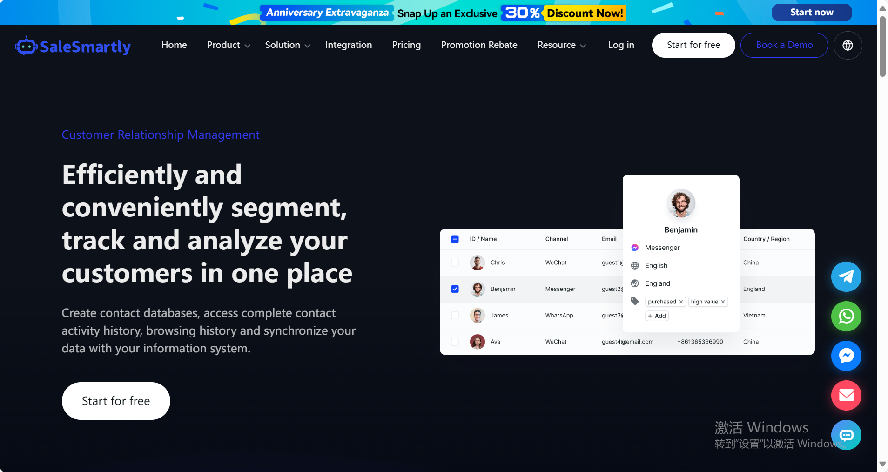Expand the Solution dropdown menu

click(x=288, y=45)
